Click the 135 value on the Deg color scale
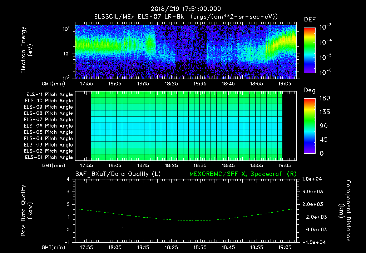Screen dimensions: 366x253 click(325, 112)
